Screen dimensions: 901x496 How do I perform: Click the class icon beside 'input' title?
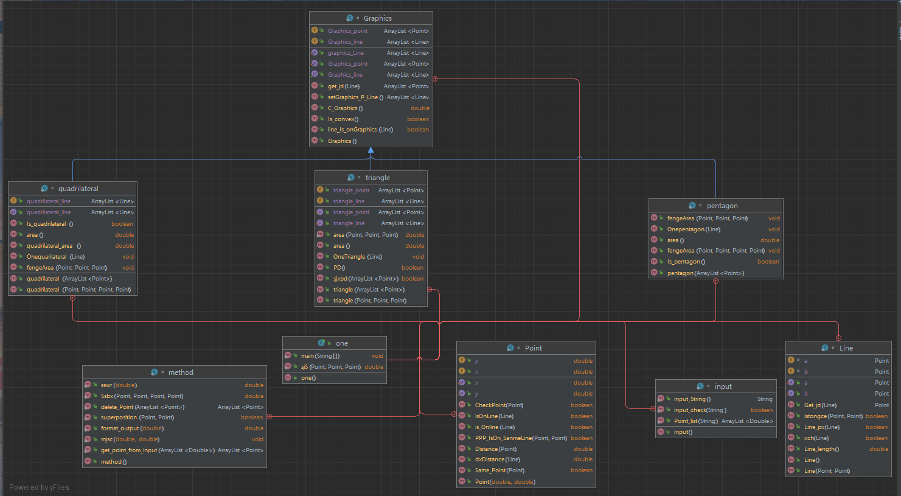point(700,386)
